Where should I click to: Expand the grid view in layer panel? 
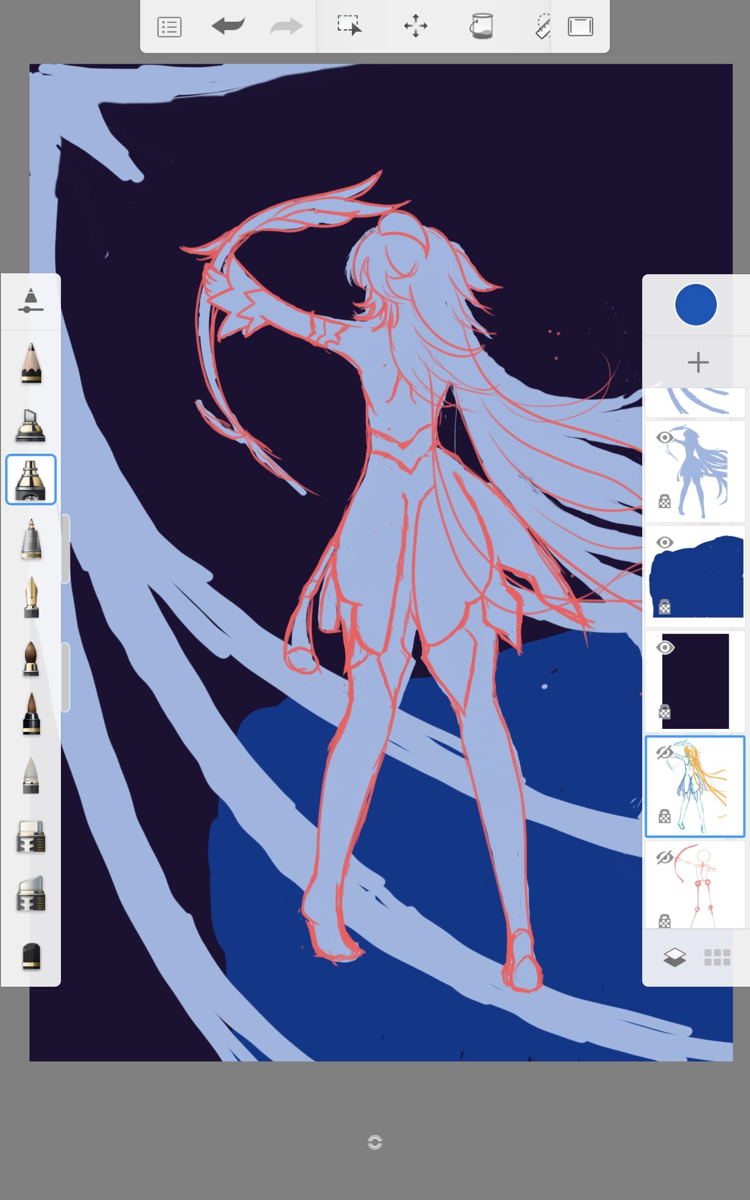pyautogui.click(x=717, y=957)
